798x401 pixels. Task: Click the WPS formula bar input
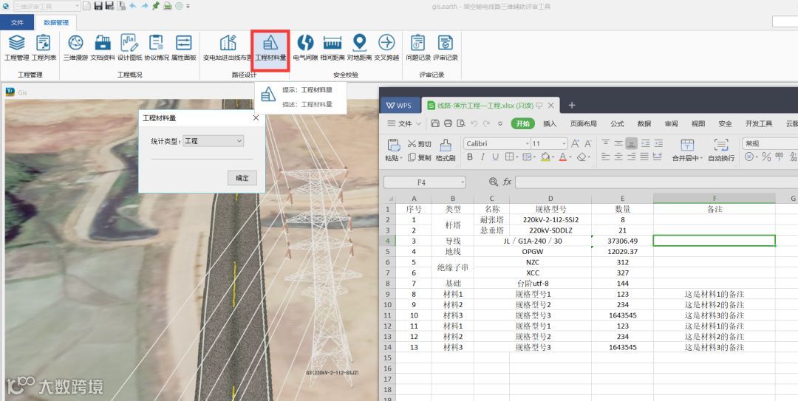tap(657, 182)
